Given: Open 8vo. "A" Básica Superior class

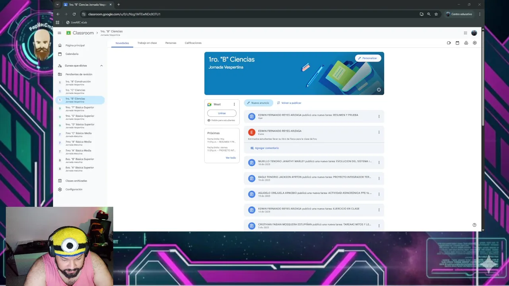Looking at the screenshot, I should click(80, 169).
